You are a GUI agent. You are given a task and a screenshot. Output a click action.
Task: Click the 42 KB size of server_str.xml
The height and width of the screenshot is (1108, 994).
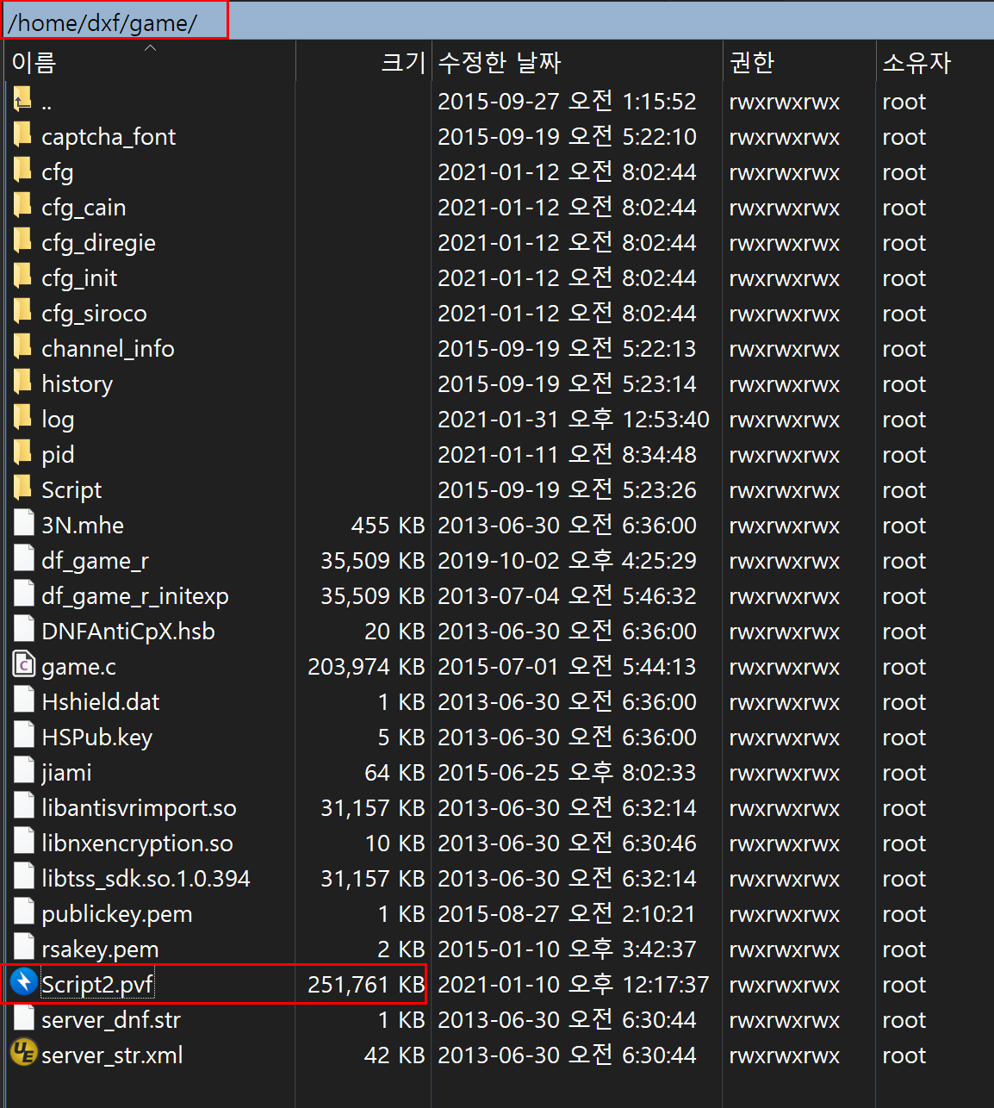coord(394,1055)
